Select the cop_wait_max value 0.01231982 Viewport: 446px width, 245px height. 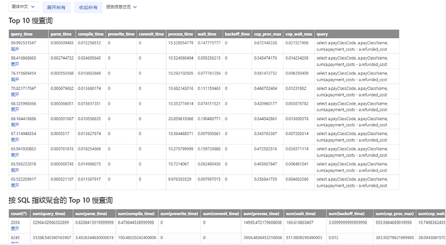pyautogui.click(x=296, y=89)
